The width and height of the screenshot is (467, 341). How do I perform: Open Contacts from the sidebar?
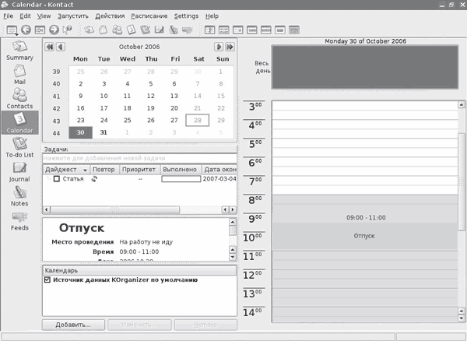pos(19,97)
